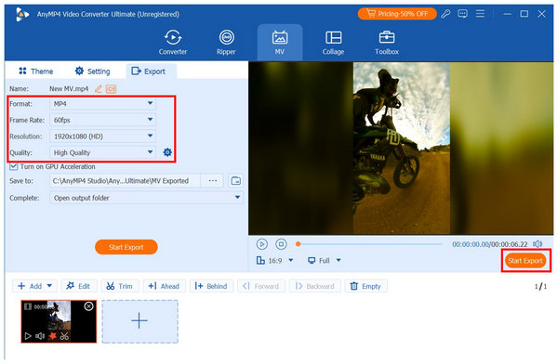The height and width of the screenshot is (364, 558).
Task: Select the MV module tab
Action: pyautogui.click(x=280, y=43)
